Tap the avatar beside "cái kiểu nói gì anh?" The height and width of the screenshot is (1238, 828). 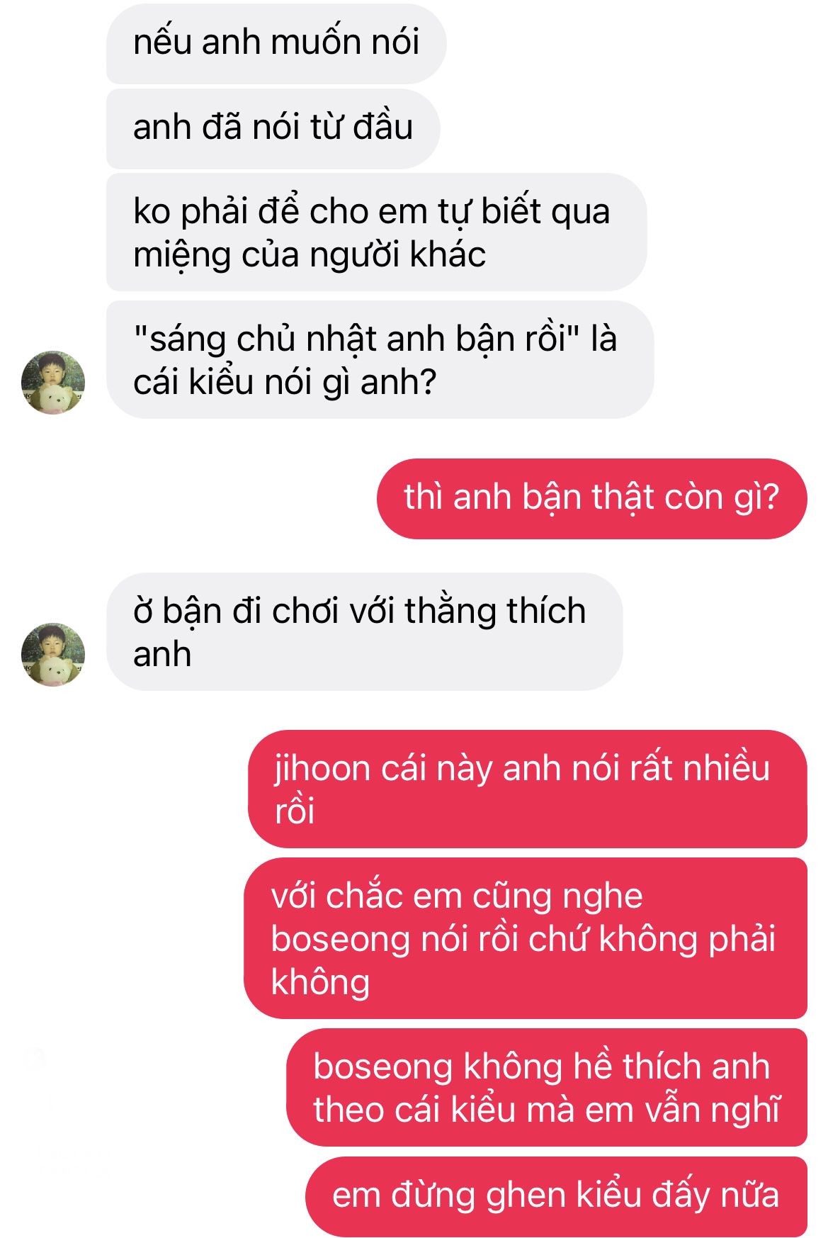[x=53, y=383]
